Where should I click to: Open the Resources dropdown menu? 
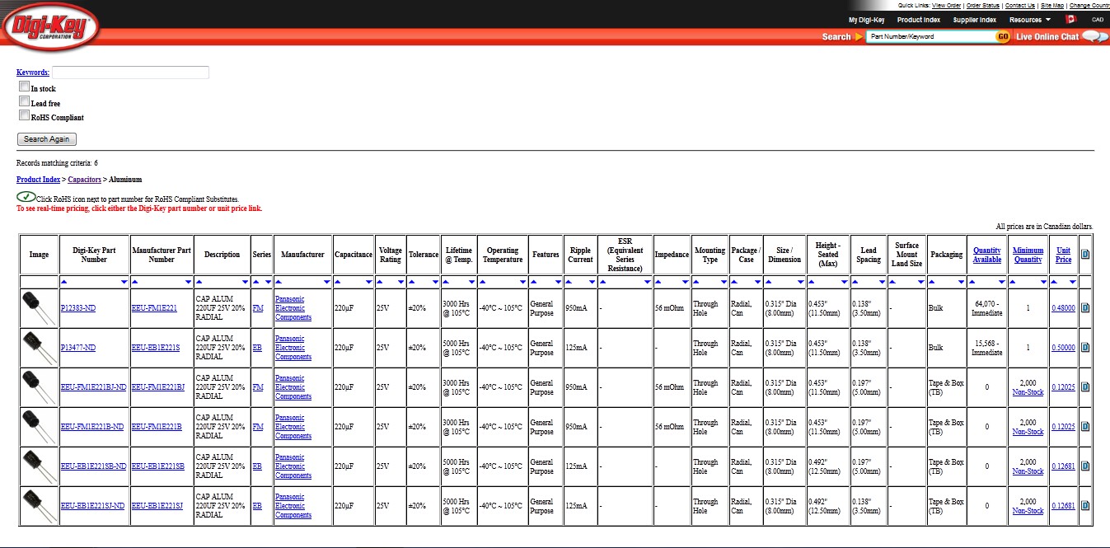tap(1030, 20)
